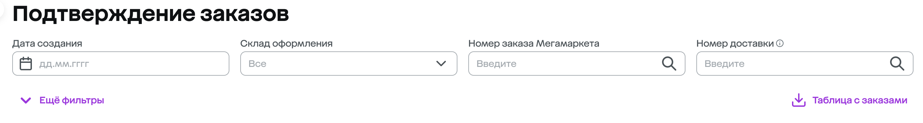Screen dimensions: 923x123
Task: Click the Склад оформления label
Action: click(286, 44)
